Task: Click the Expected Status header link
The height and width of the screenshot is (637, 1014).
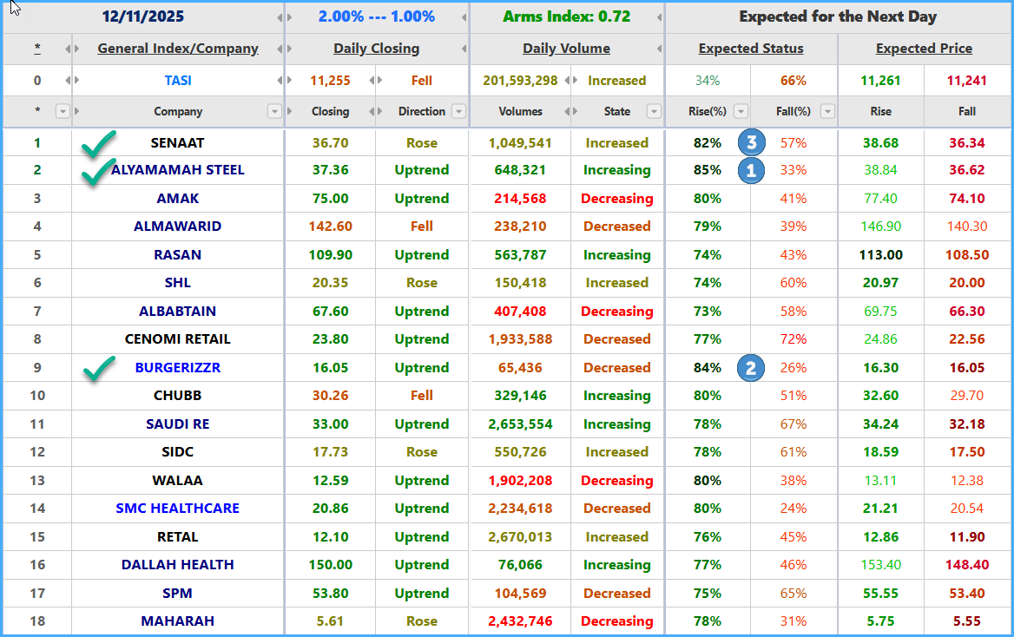Action: point(751,49)
